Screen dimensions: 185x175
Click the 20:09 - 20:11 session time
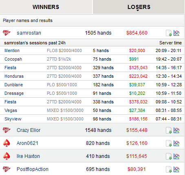[x=168, y=50]
